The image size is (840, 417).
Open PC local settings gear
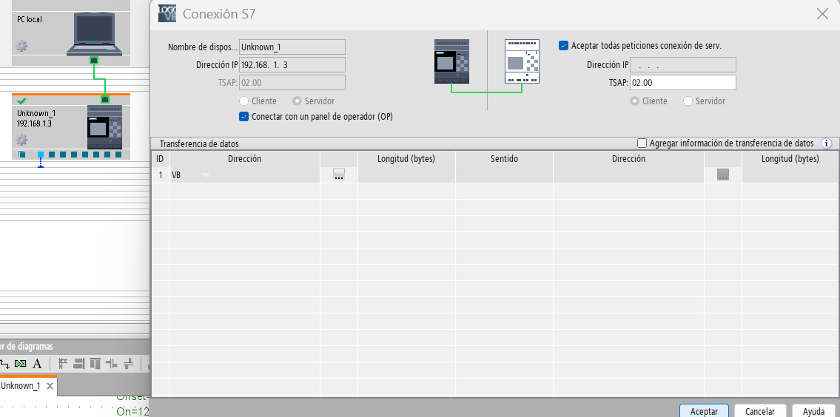(x=21, y=46)
